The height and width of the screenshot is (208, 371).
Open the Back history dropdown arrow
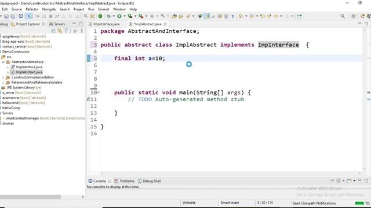[x=281, y=16]
